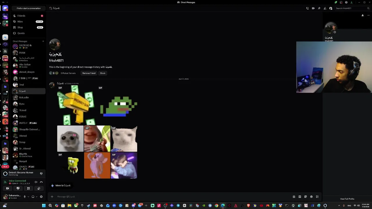Open DM with FERAS

pyautogui.click(x=28, y=117)
